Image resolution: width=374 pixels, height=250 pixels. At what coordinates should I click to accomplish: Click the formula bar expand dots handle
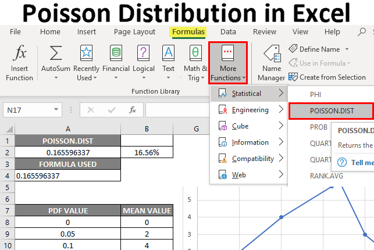pyautogui.click(x=71, y=110)
